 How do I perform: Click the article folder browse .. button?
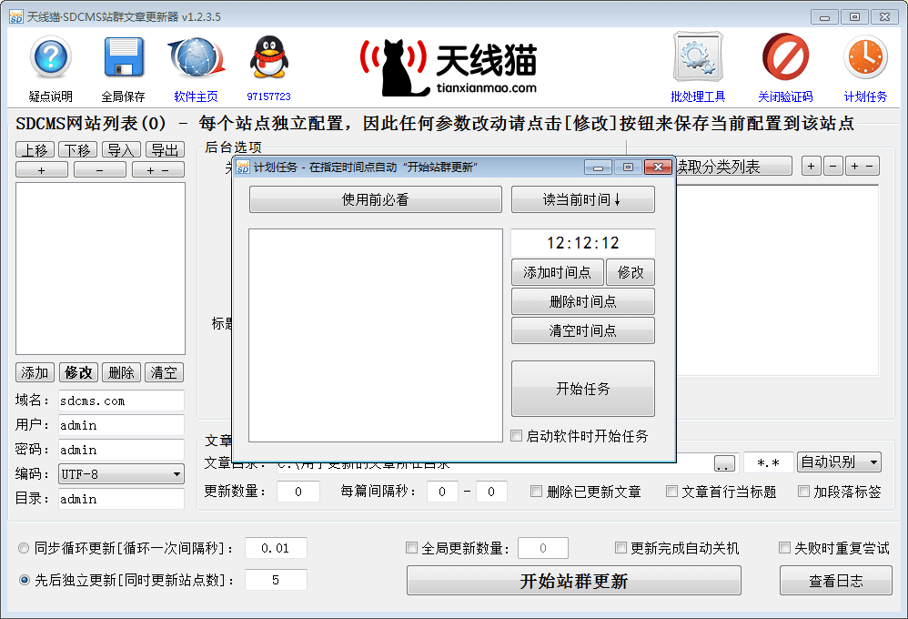click(x=724, y=463)
